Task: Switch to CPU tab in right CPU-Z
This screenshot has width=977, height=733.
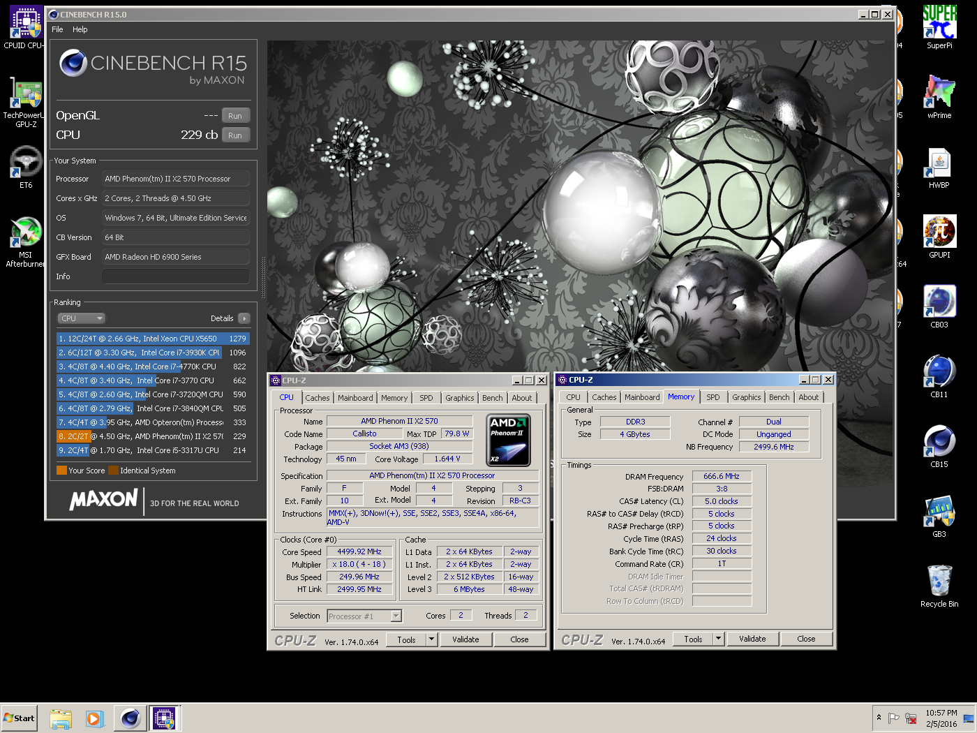Action: click(574, 397)
